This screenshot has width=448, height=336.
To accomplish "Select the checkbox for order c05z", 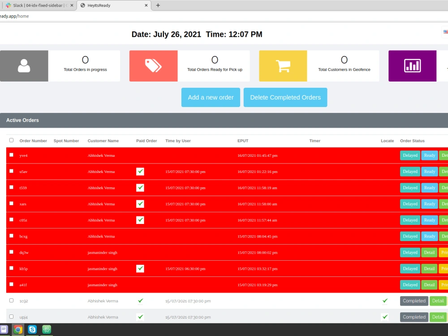I will [x=12, y=220].
